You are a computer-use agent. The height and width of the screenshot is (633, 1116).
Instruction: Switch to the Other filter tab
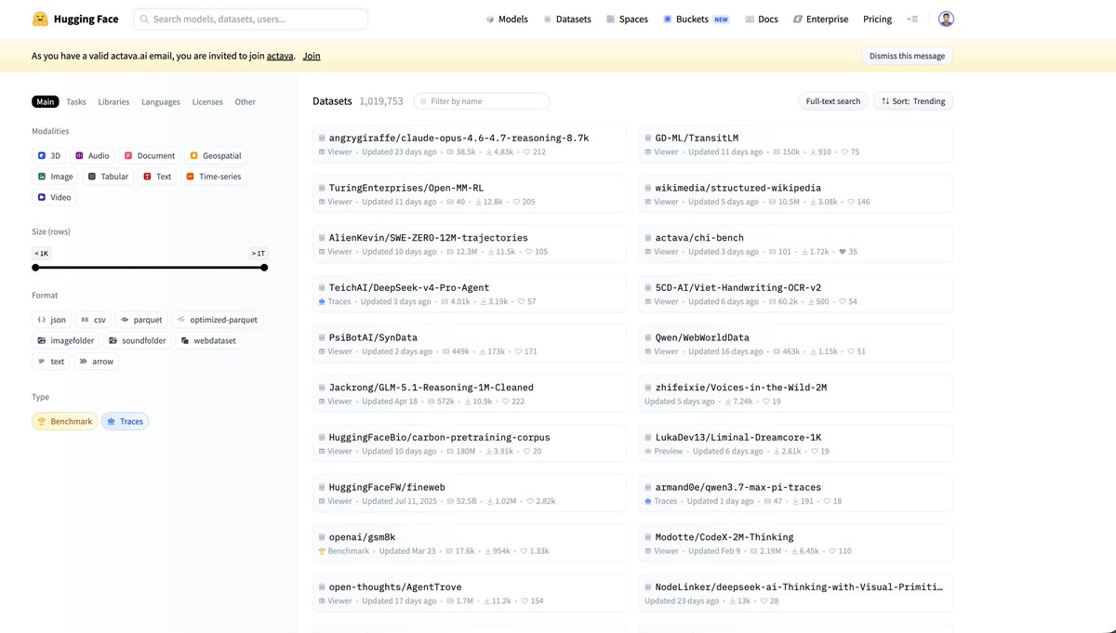(245, 102)
